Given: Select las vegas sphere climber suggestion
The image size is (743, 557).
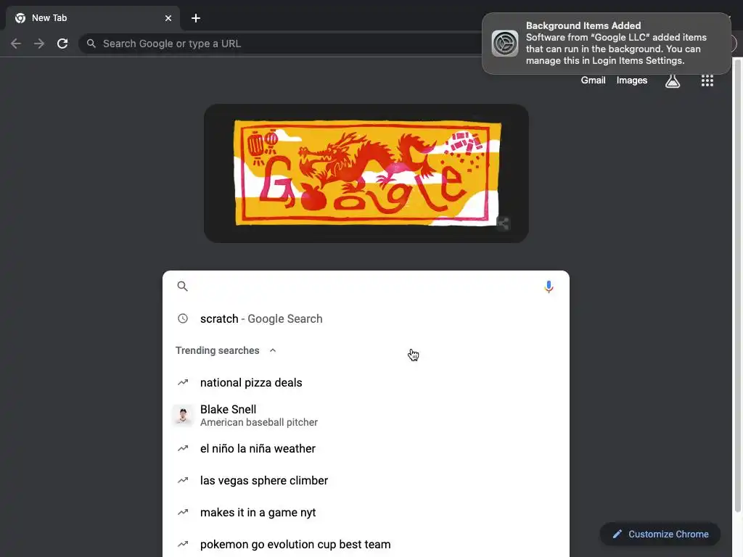Looking at the screenshot, I should (366, 480).
